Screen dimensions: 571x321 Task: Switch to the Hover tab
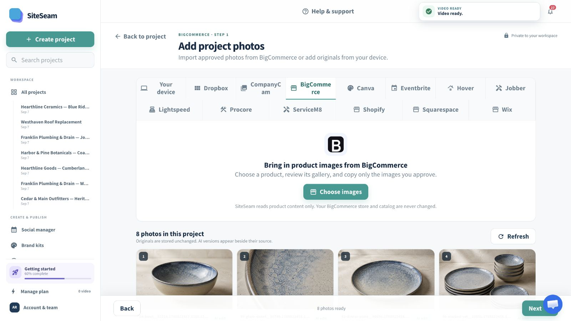461,88
